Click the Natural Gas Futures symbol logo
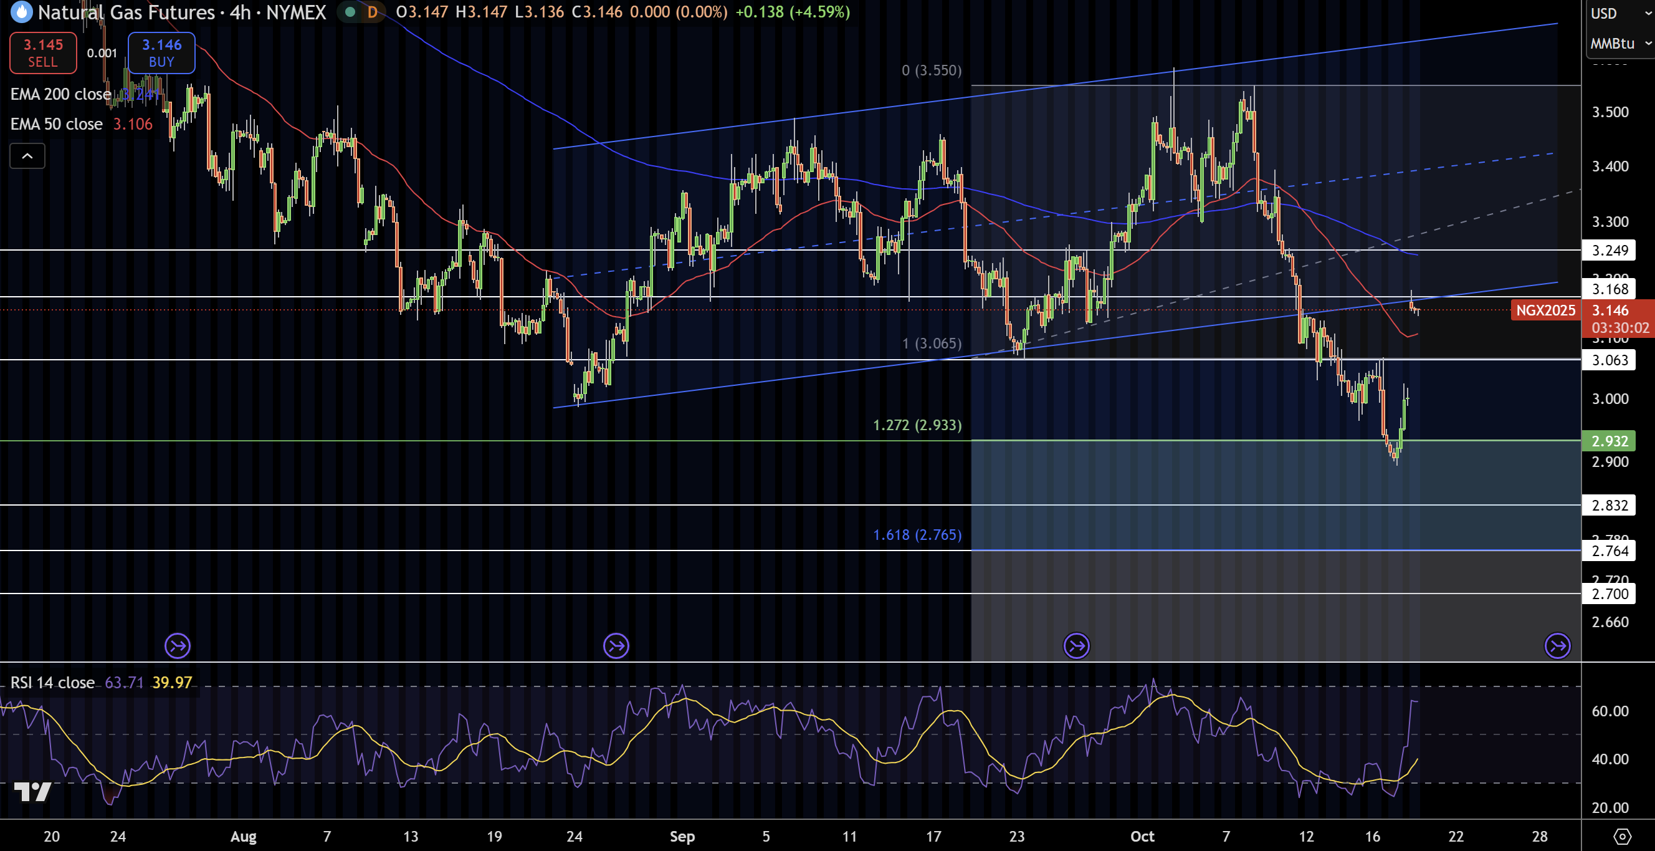This screenshot has width=1655, height=851. (21, 12)
